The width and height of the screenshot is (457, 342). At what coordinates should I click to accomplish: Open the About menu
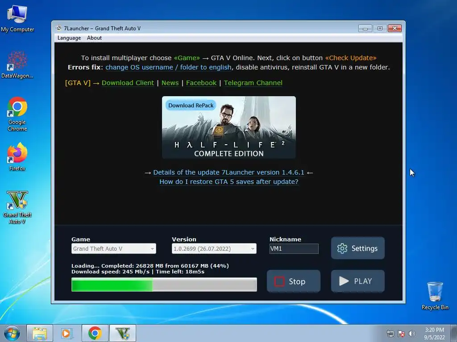coord(94,38)
